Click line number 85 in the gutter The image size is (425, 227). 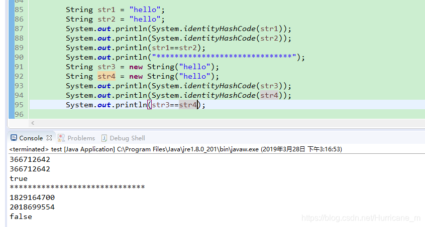pyautogui.click(x=19, y=10)
